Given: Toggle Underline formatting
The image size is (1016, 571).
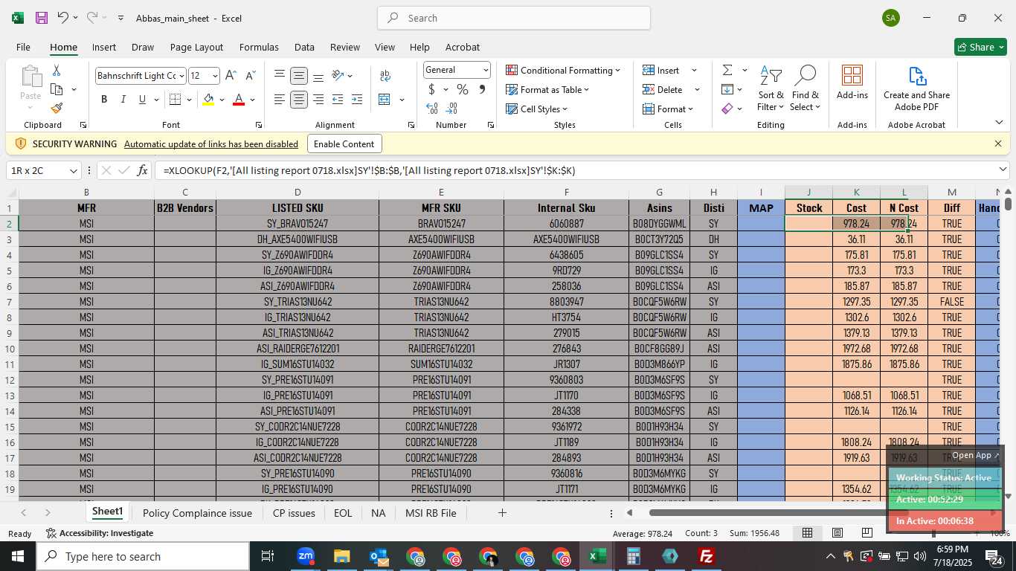Looking at the screenshot, I should click(x=142, y=100).
